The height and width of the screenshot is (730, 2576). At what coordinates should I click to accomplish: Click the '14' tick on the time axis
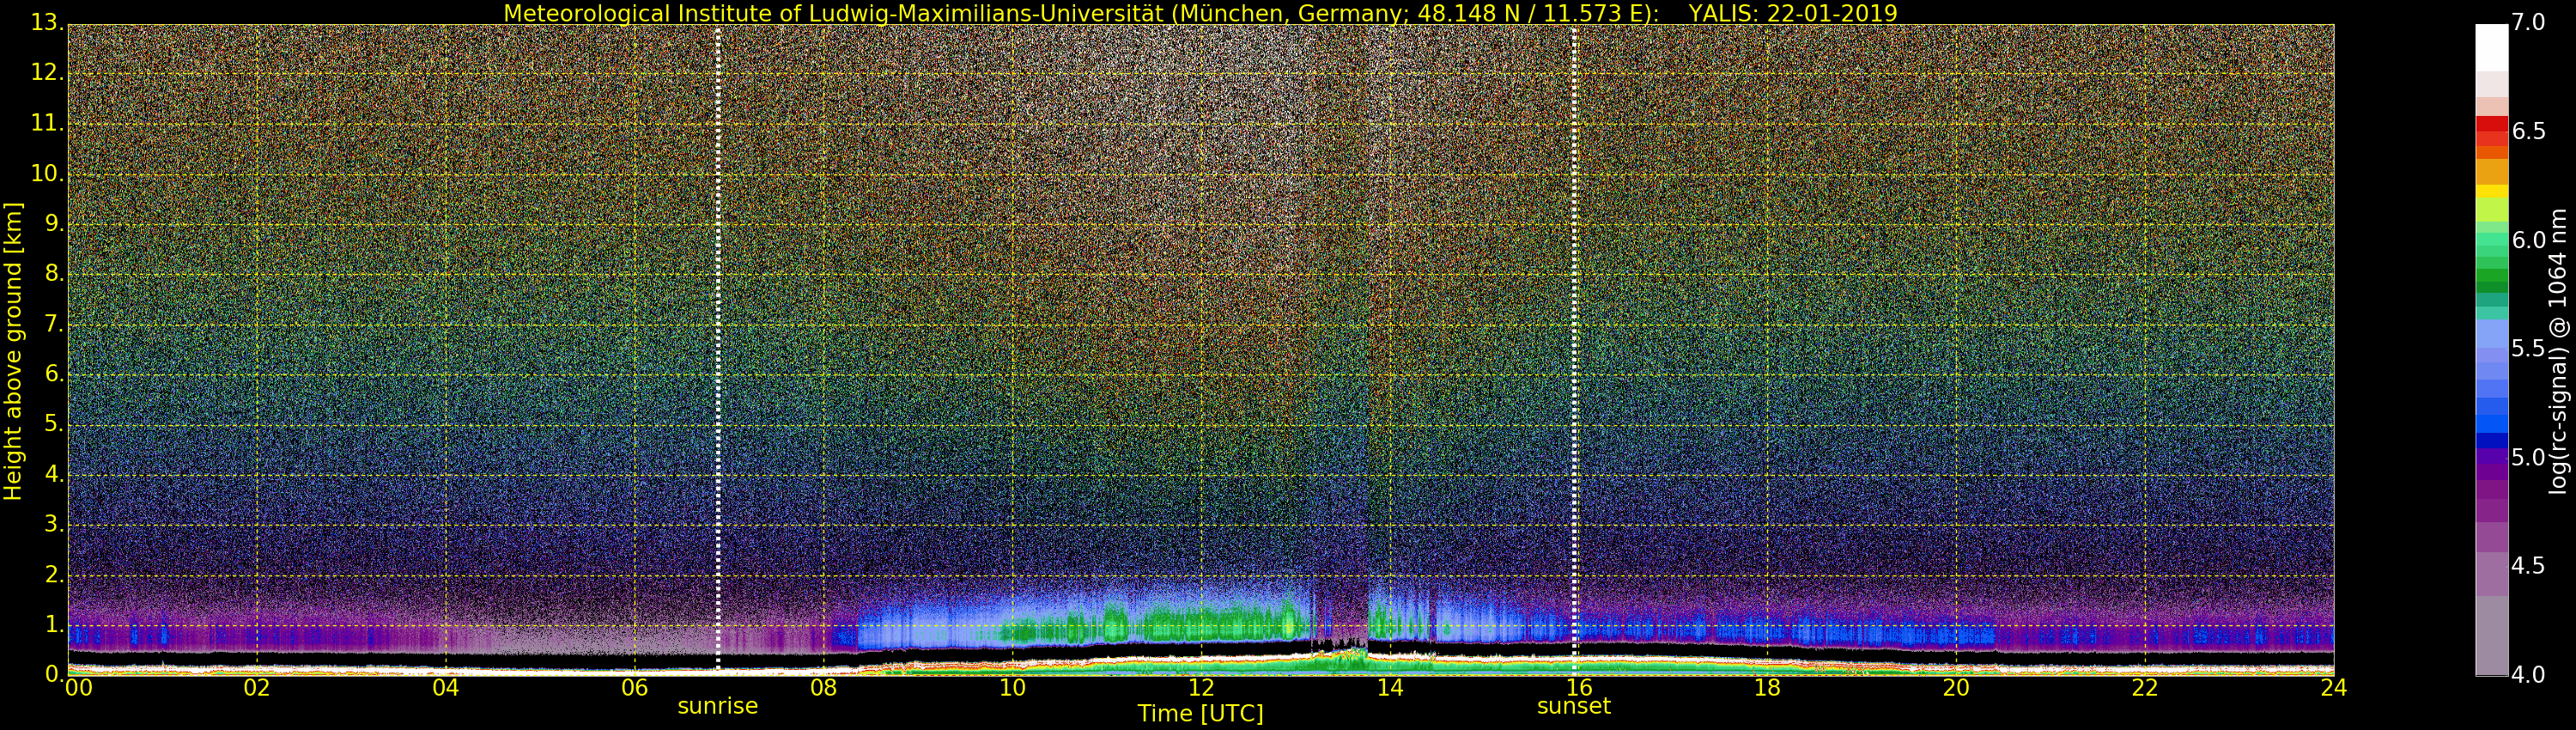click(1390, 688)
